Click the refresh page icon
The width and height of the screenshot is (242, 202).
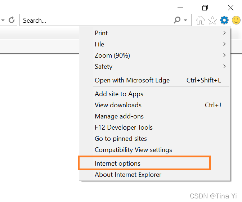pyautogui.click(x=12, y=20)
